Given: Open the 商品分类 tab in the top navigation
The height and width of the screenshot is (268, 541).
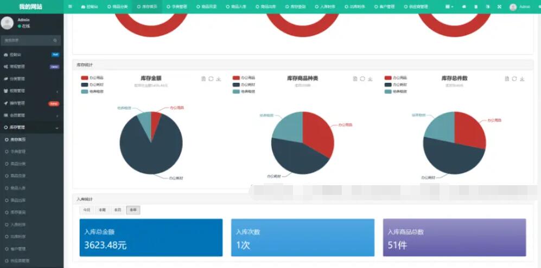Looking at the screenshot, I should click(x=118, y=7).
